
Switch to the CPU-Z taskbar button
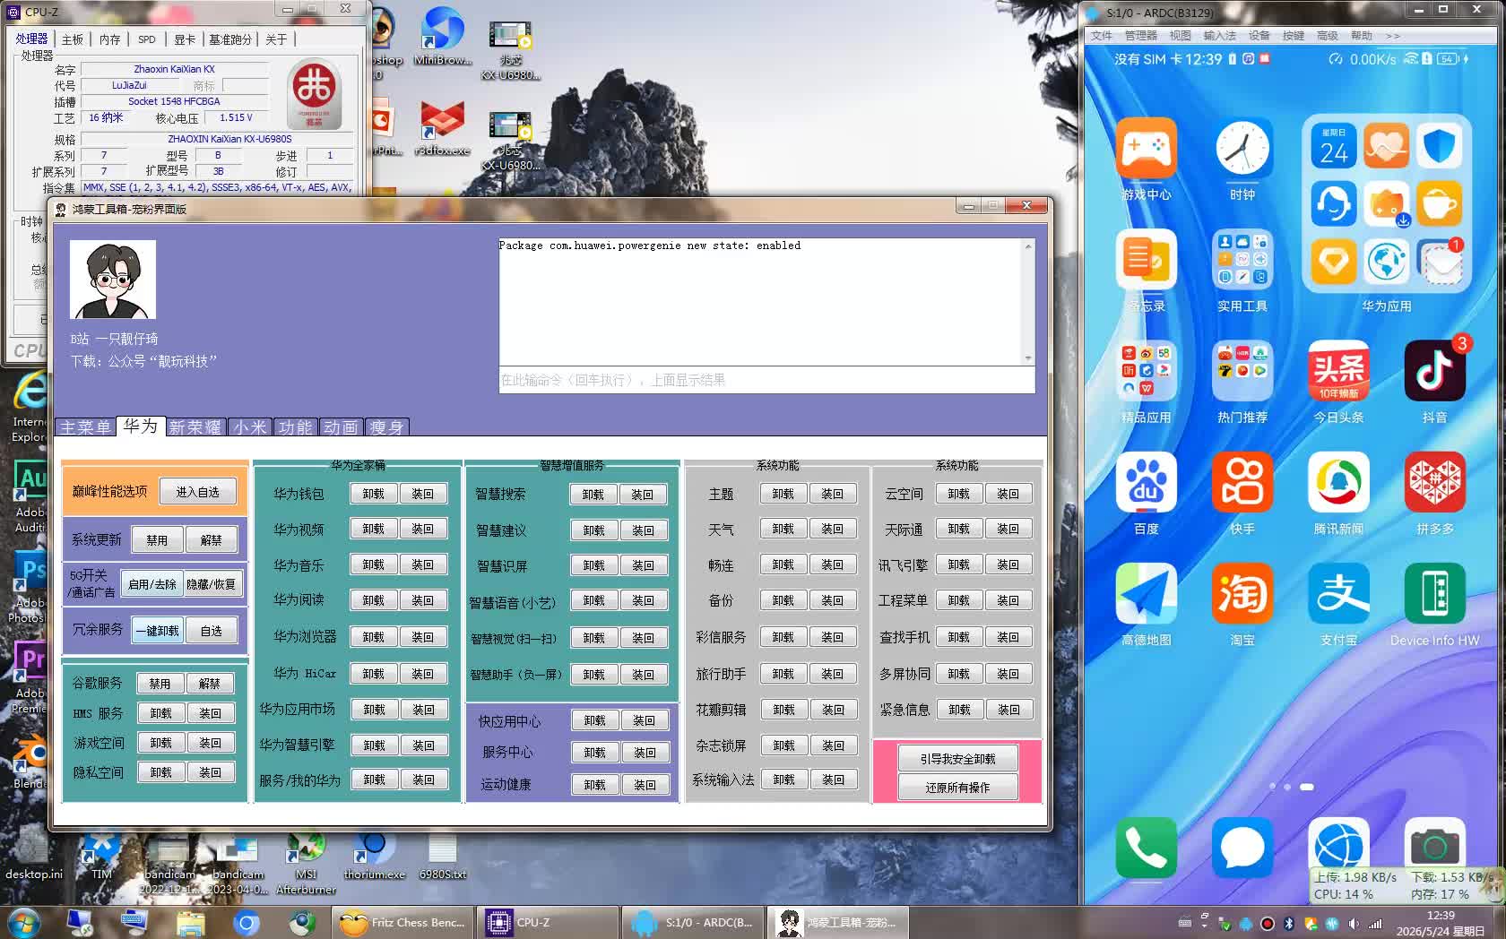point(547,922)
